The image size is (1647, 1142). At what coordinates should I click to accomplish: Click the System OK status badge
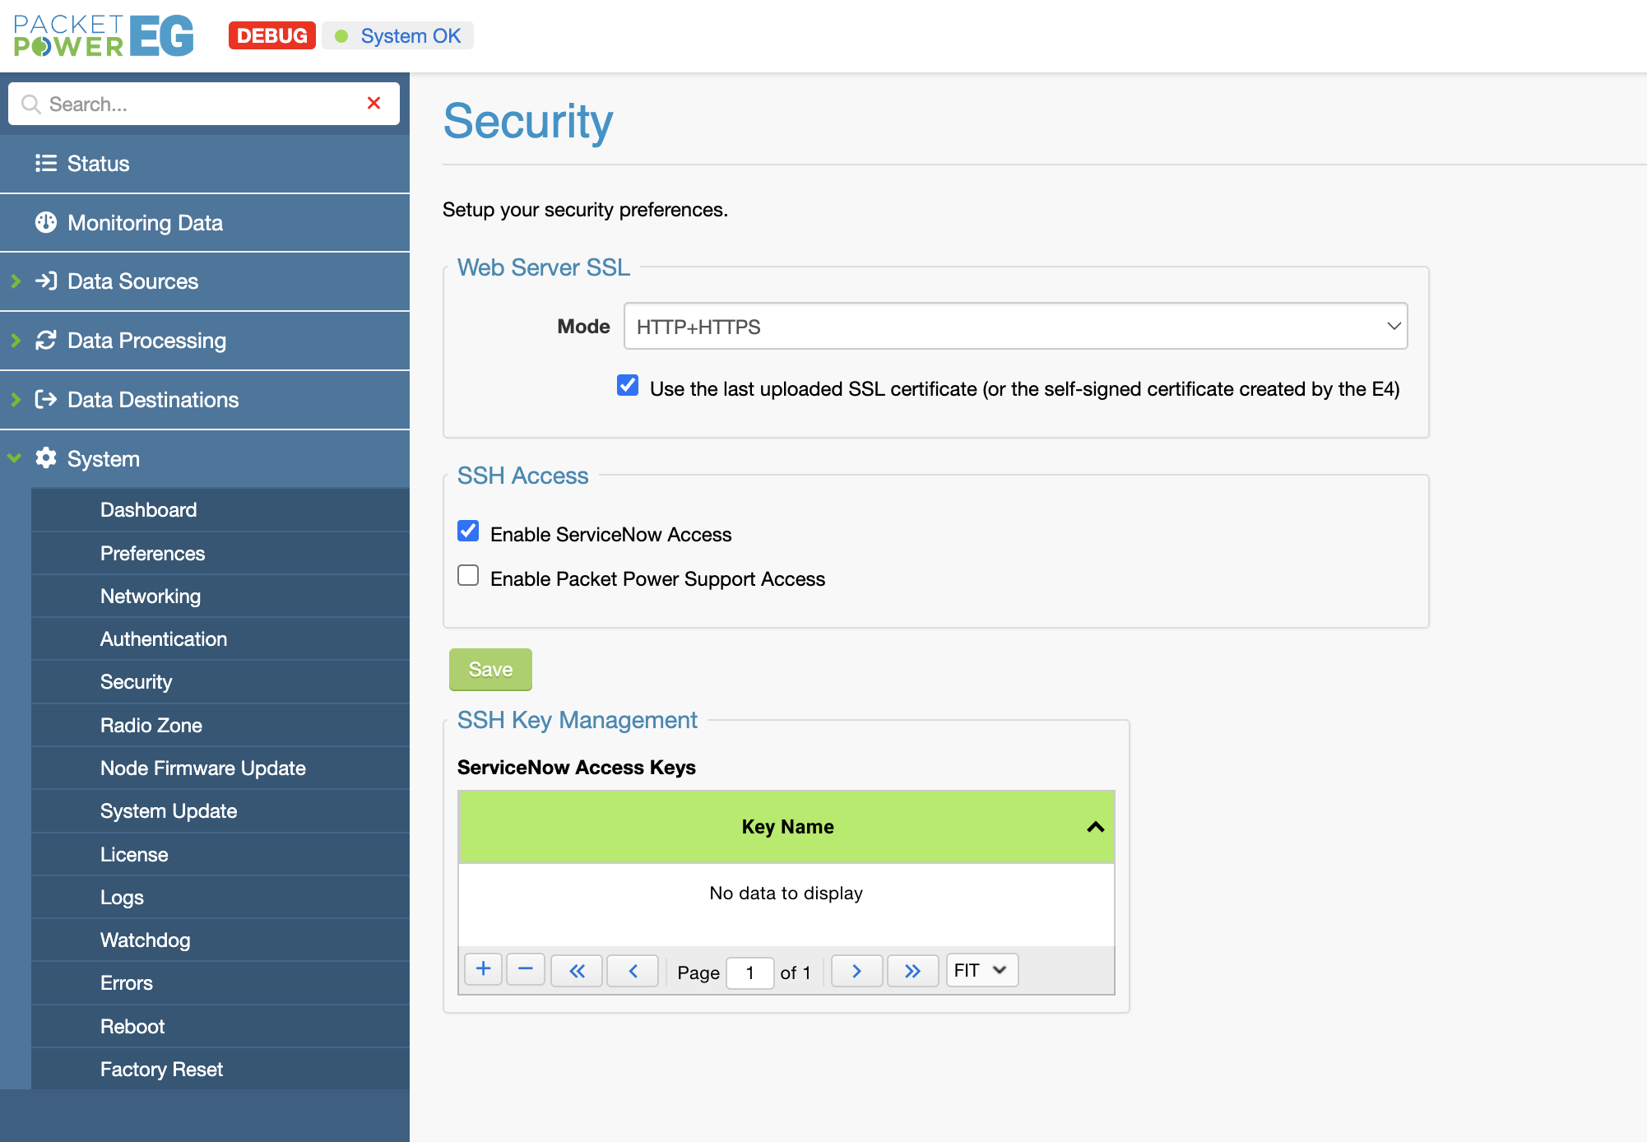398,36
